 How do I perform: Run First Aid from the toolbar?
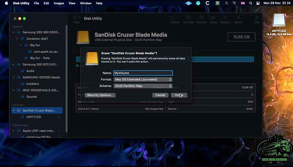[x=188, y=19]
